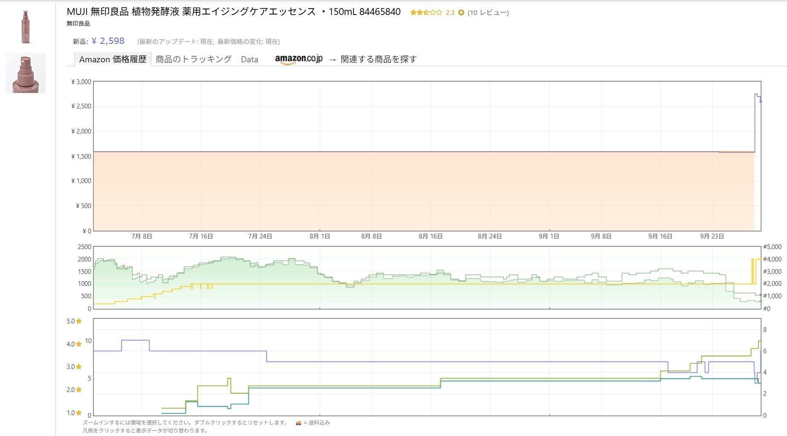The height and width of the screenshot is (436, 787).
Task: Click the star icon next to 2.0
Action: pos(79,389)
